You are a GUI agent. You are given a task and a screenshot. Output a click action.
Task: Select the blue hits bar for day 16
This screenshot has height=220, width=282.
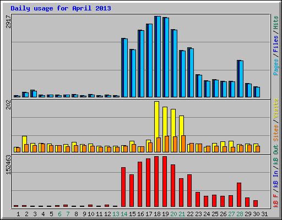tap(141, 64)
